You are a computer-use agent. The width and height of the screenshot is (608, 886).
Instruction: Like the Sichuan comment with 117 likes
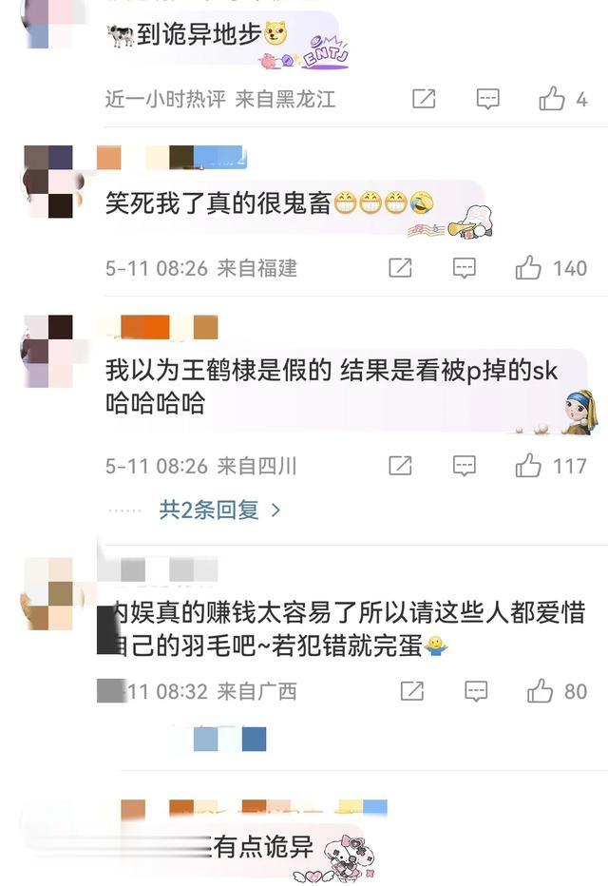point(528,466)
